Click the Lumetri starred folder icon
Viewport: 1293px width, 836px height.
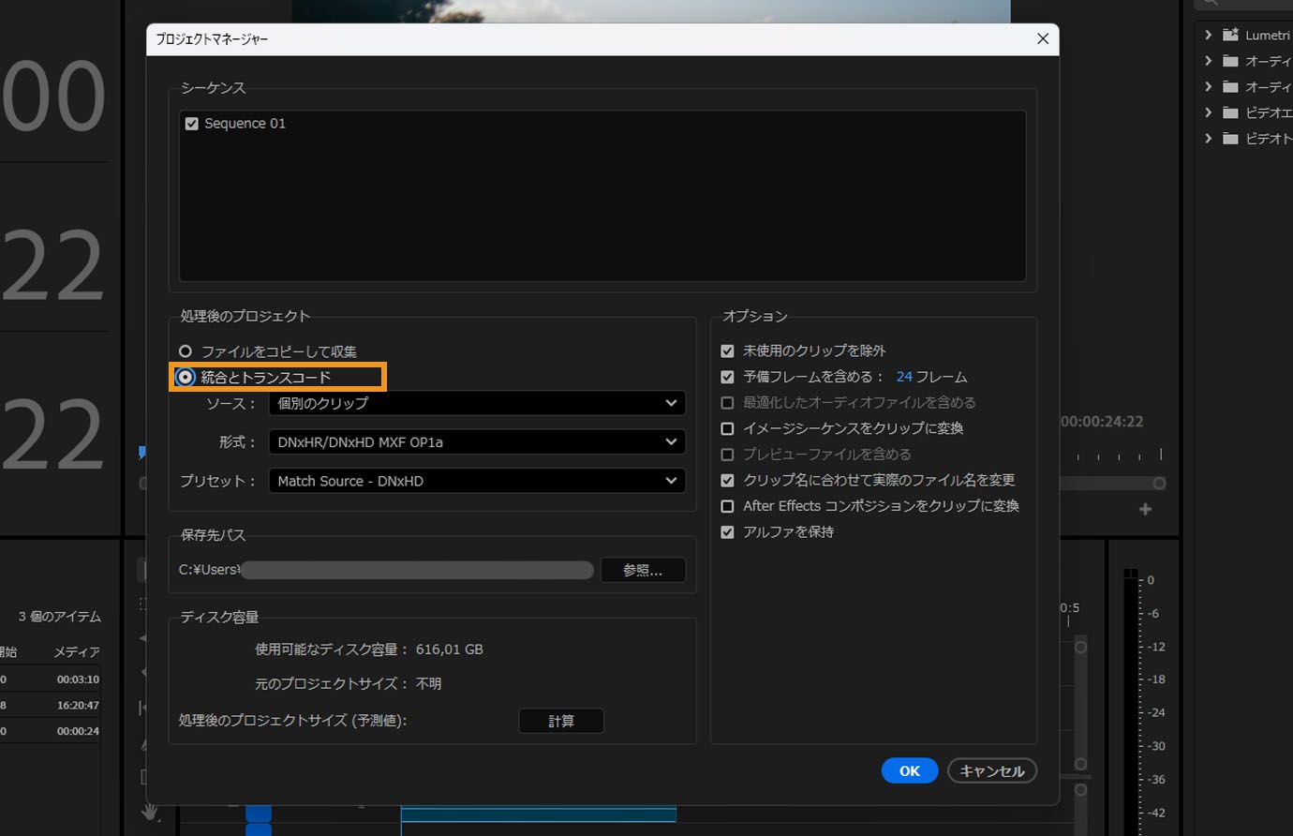[x=1231, y=35]
